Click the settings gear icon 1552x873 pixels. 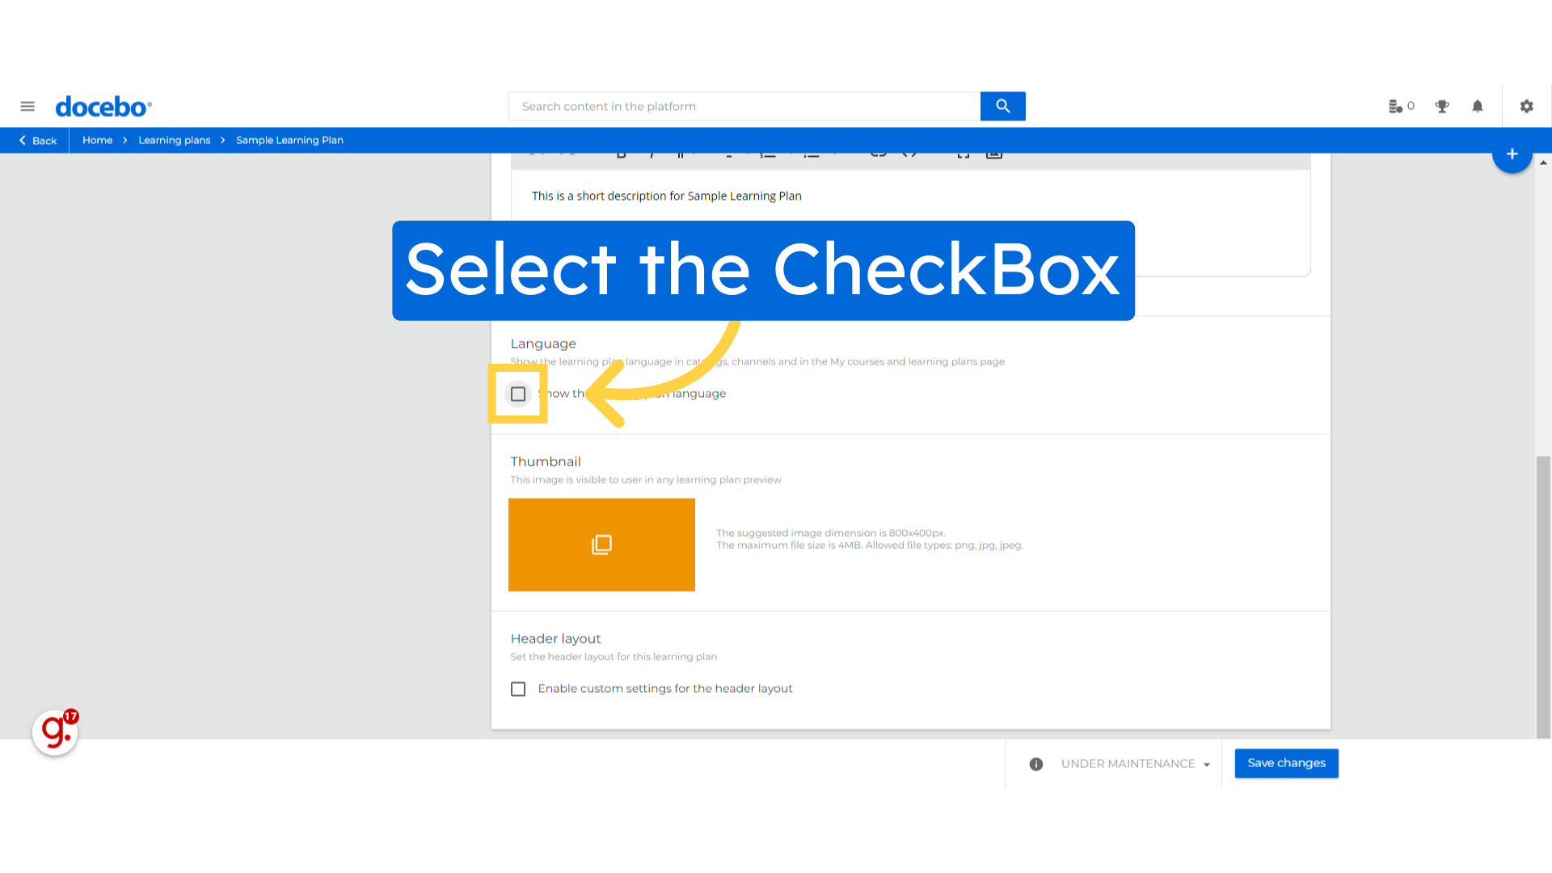1526,106
